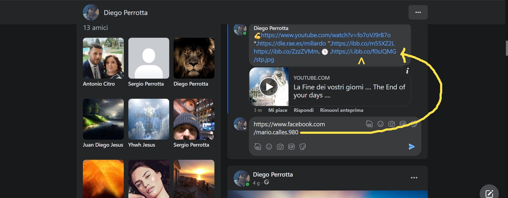Click the globe audience icon next to 4 g

point(267,182)
